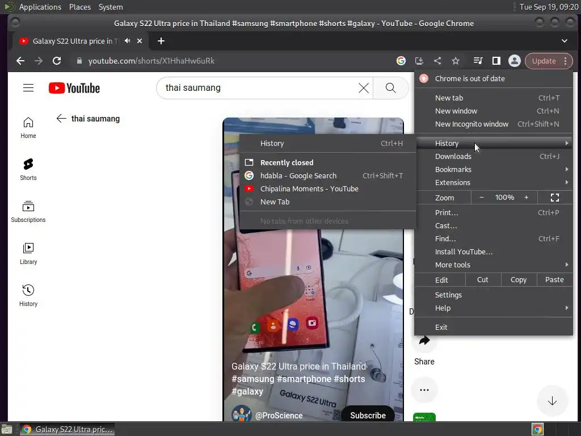
Task: Reopen the recently closed New Tab
Action: pyautogui.click(x=327, y=202)
